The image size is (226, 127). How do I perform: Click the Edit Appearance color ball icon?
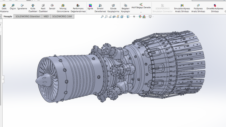click(x=140, y=17)
